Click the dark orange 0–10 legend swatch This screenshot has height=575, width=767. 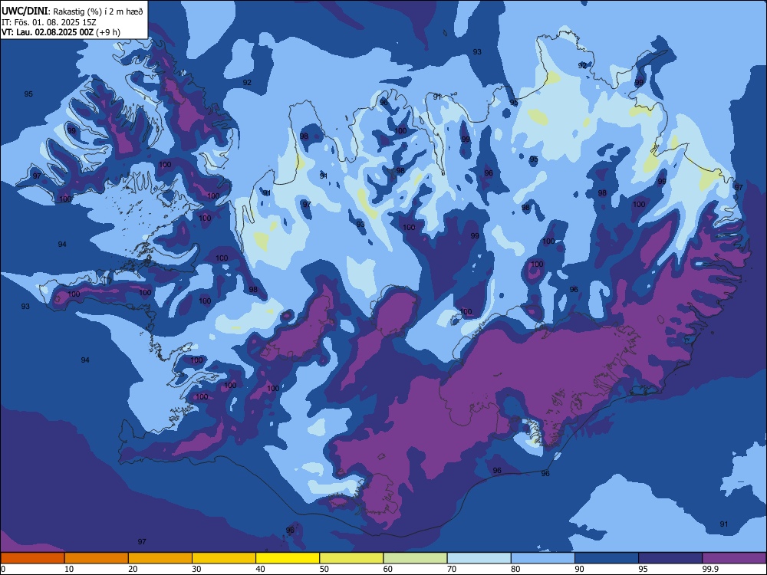pos(33,558)
